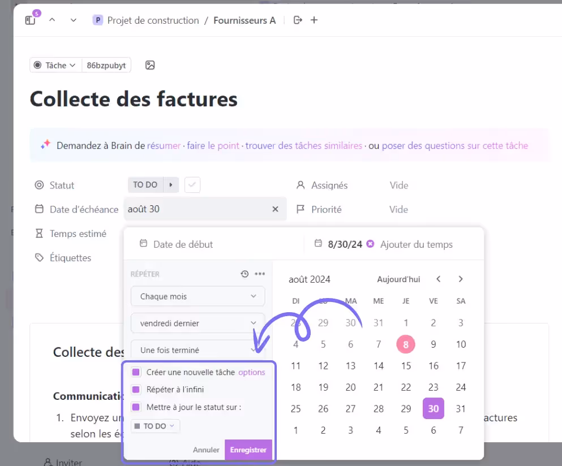Open the sidebar panel icon with notification badge
The height and width of the screenshot is (466, 562).
[29, 19]
